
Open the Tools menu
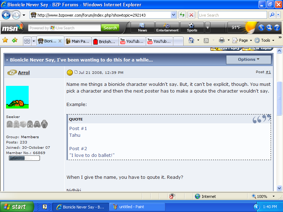[x=264, y=40]
